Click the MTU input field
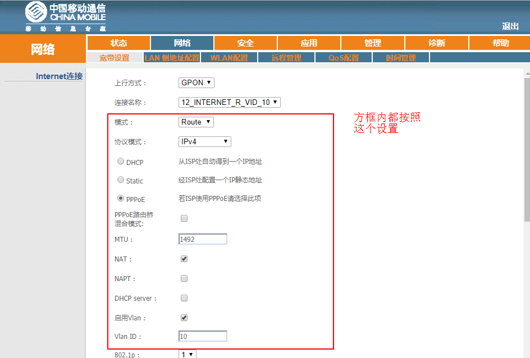Screen dimensions: 530x358 click(x=203, y=239)
